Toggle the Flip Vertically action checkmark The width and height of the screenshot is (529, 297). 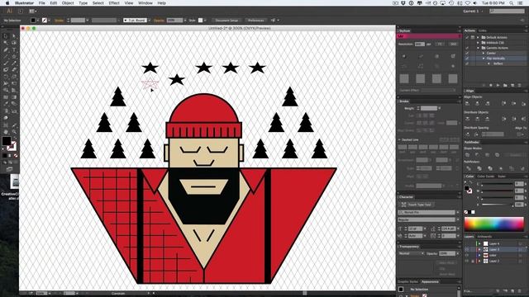[467, 59]
